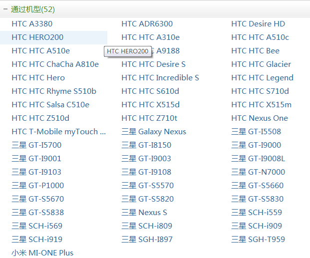The image size is (310, 258).
Task: Select the HTC T-Mobile myTouch entry
Action: click(x=59, y=132)
